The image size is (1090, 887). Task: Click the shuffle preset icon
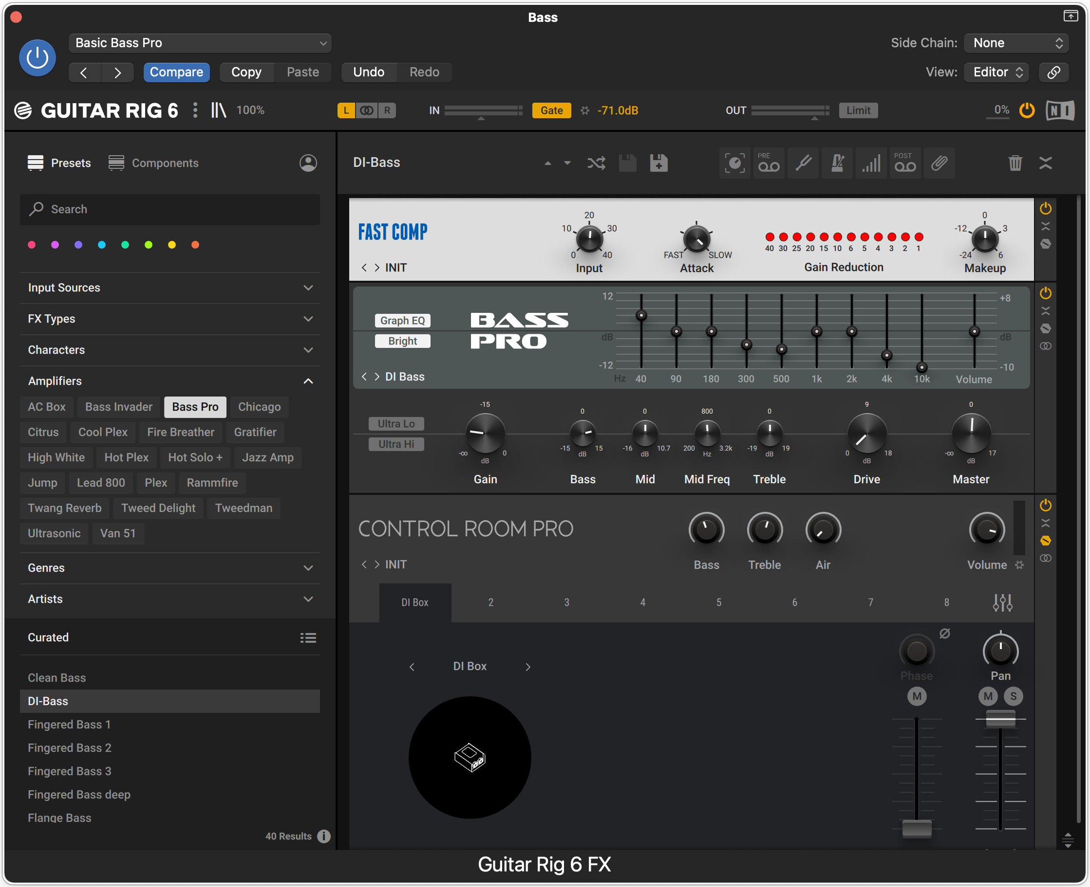point(597,163)
